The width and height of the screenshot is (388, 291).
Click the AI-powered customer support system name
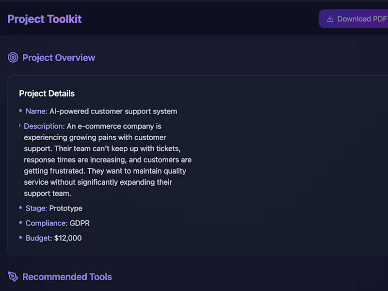click(113, 111)
